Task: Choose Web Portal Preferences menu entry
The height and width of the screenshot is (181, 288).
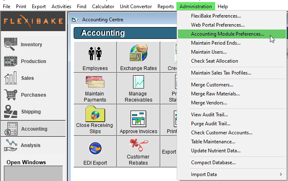Action: click(x=232, y=25)
